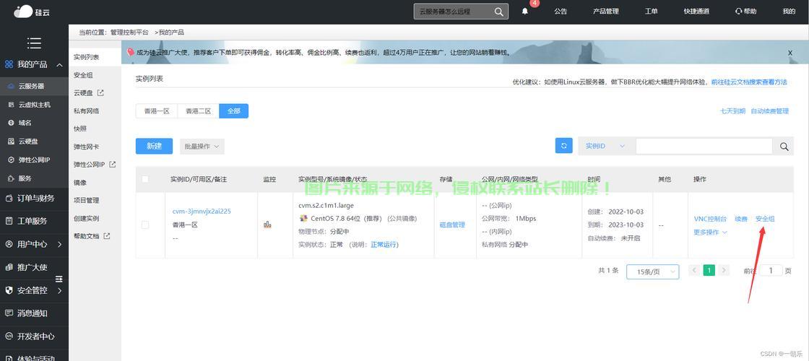Select the 全部 tab
This screenshot has width=809, height=361.
click(234, 111)
